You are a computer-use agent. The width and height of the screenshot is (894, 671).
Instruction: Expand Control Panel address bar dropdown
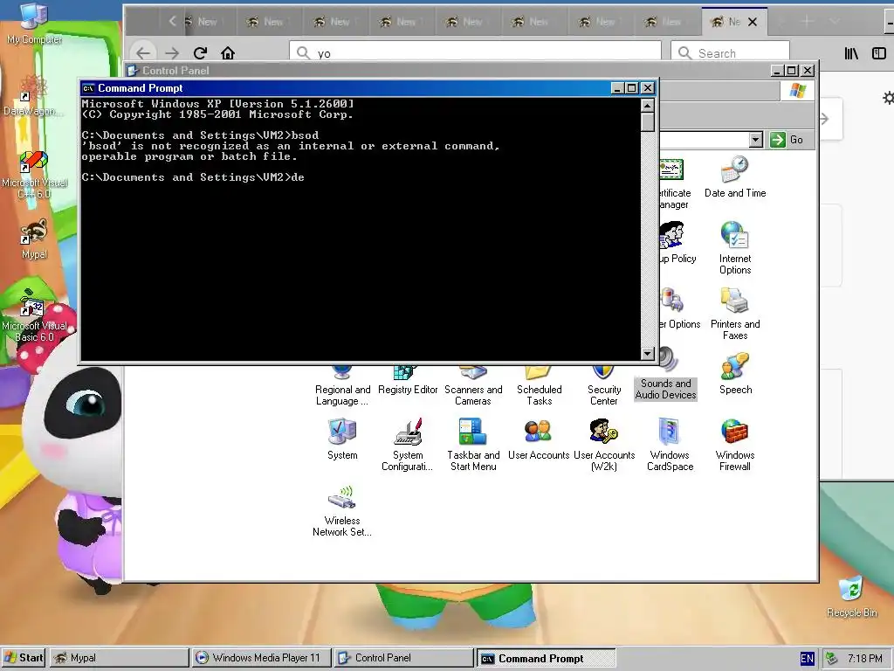[x=755, y=140]
